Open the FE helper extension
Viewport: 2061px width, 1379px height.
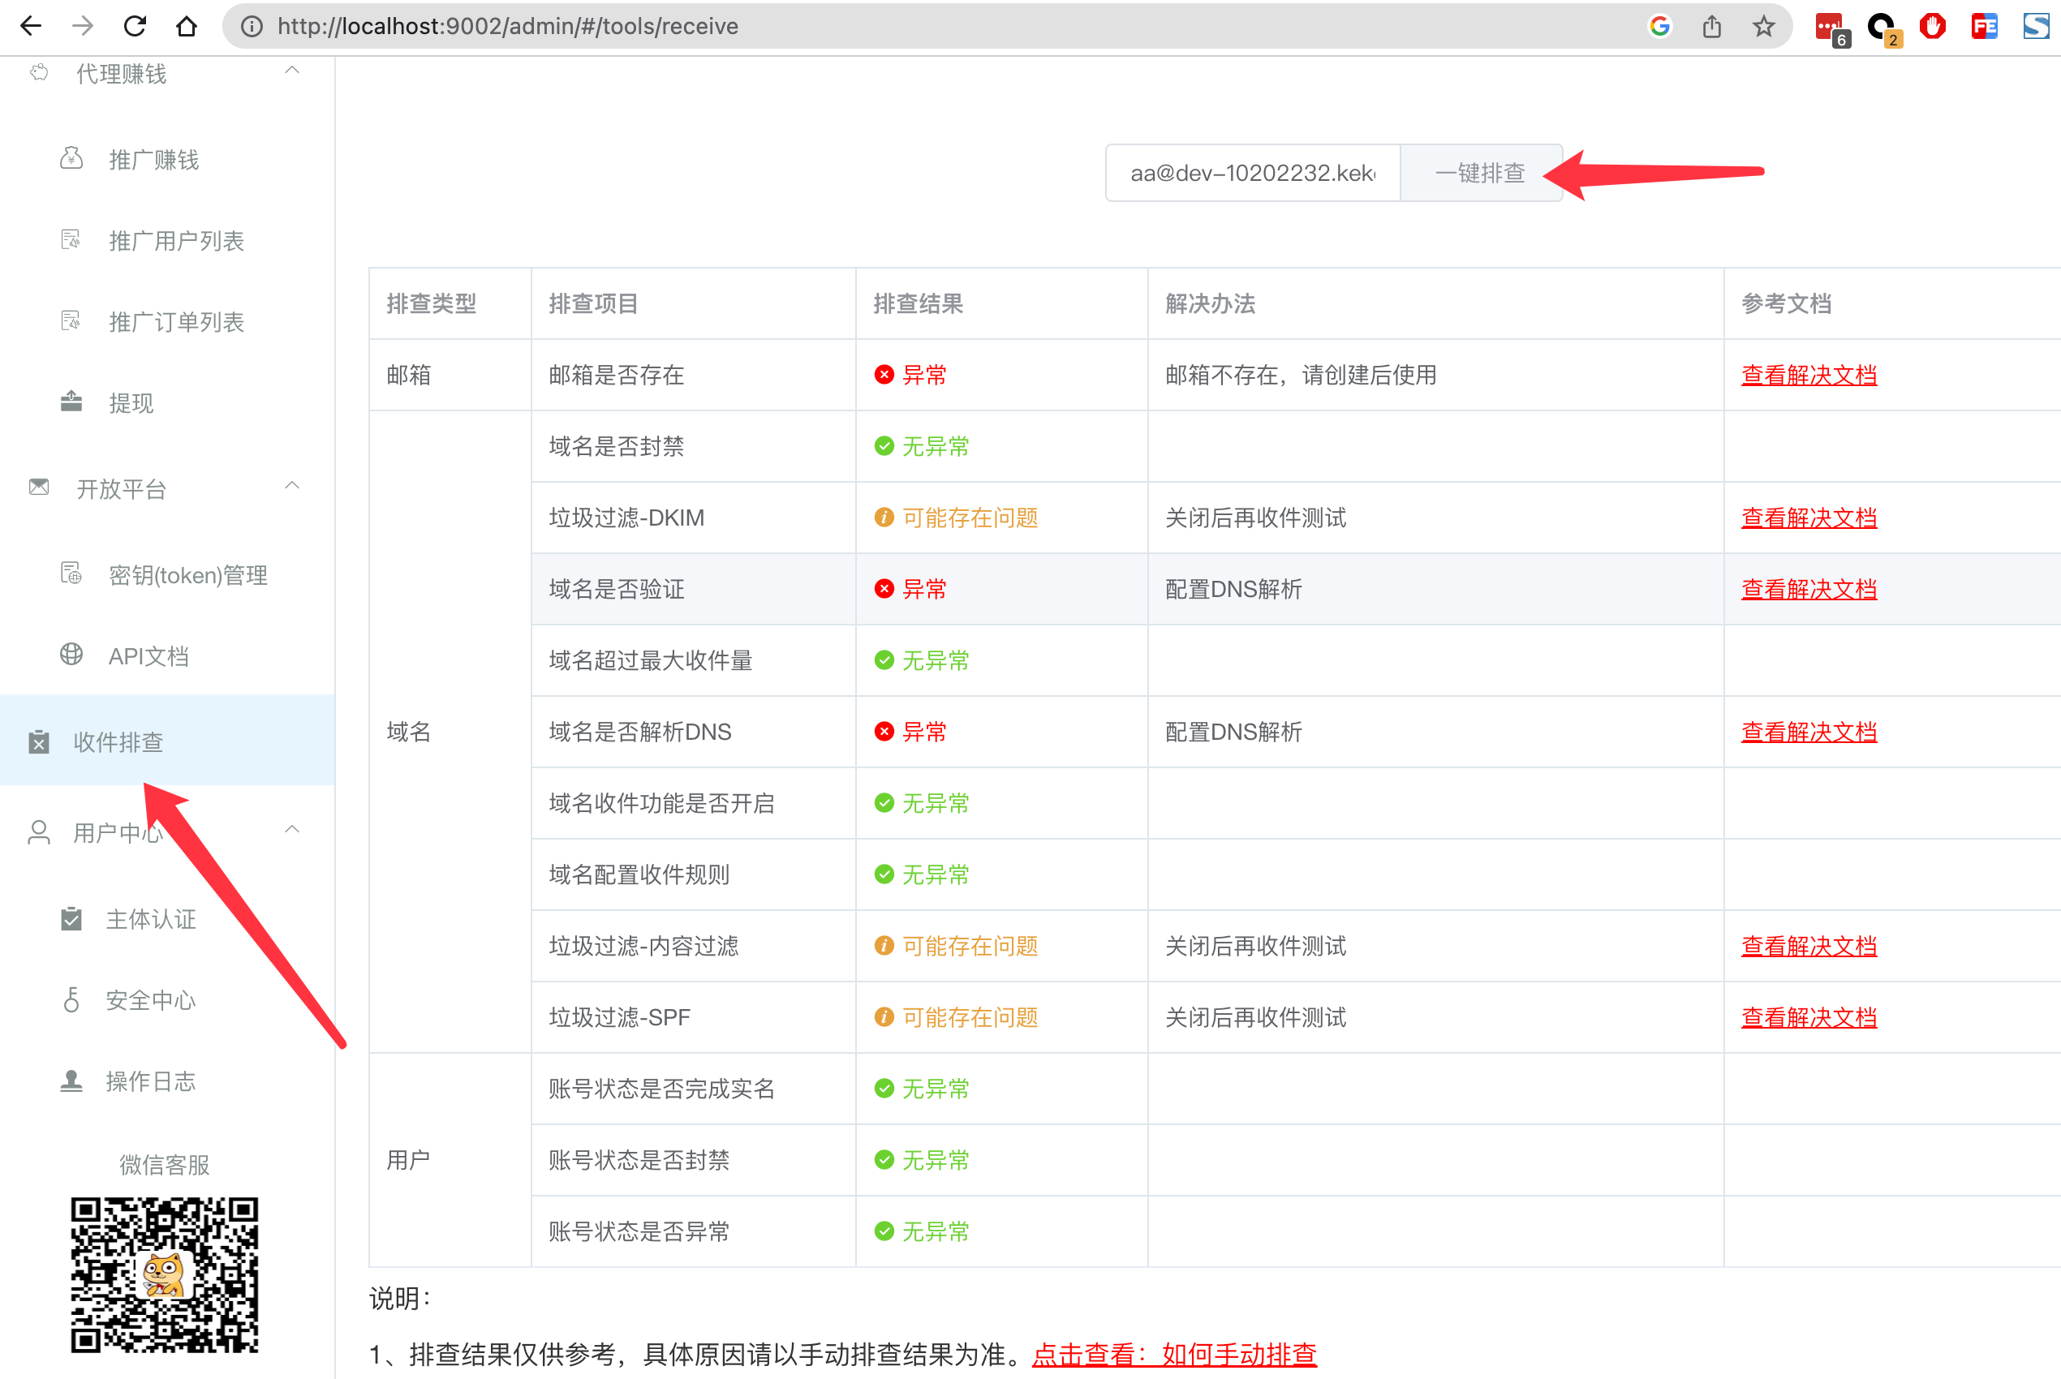[x=1985, y=27]
